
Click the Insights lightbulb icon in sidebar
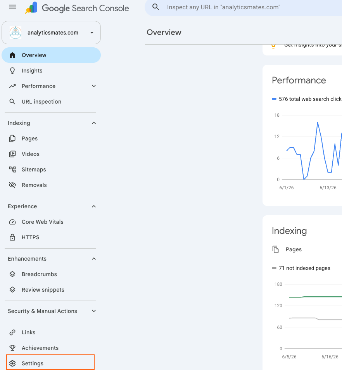pos(12,71)
